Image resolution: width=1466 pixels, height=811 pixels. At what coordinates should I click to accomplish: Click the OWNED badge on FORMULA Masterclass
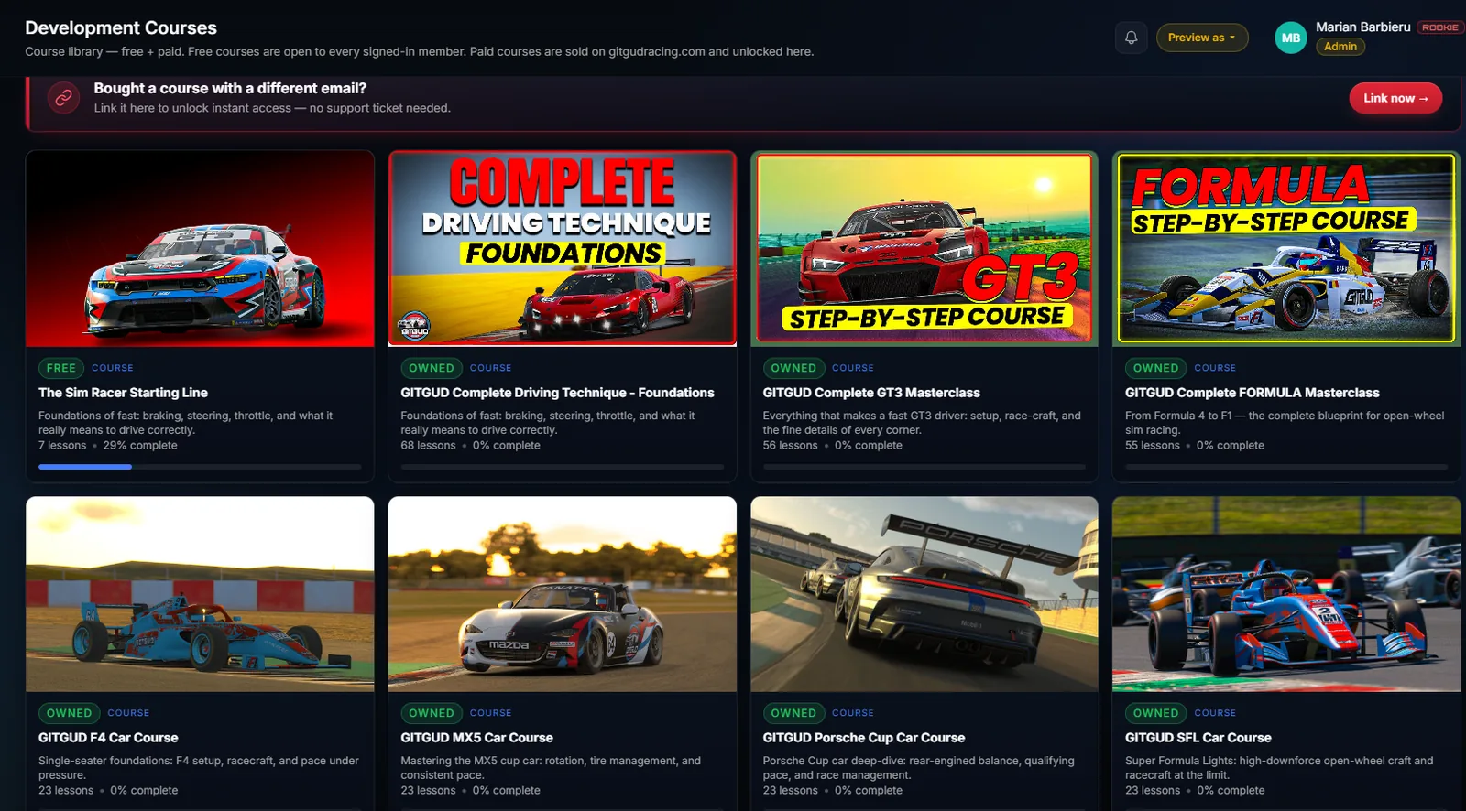pyautogui.click(x=1155, y=368)
